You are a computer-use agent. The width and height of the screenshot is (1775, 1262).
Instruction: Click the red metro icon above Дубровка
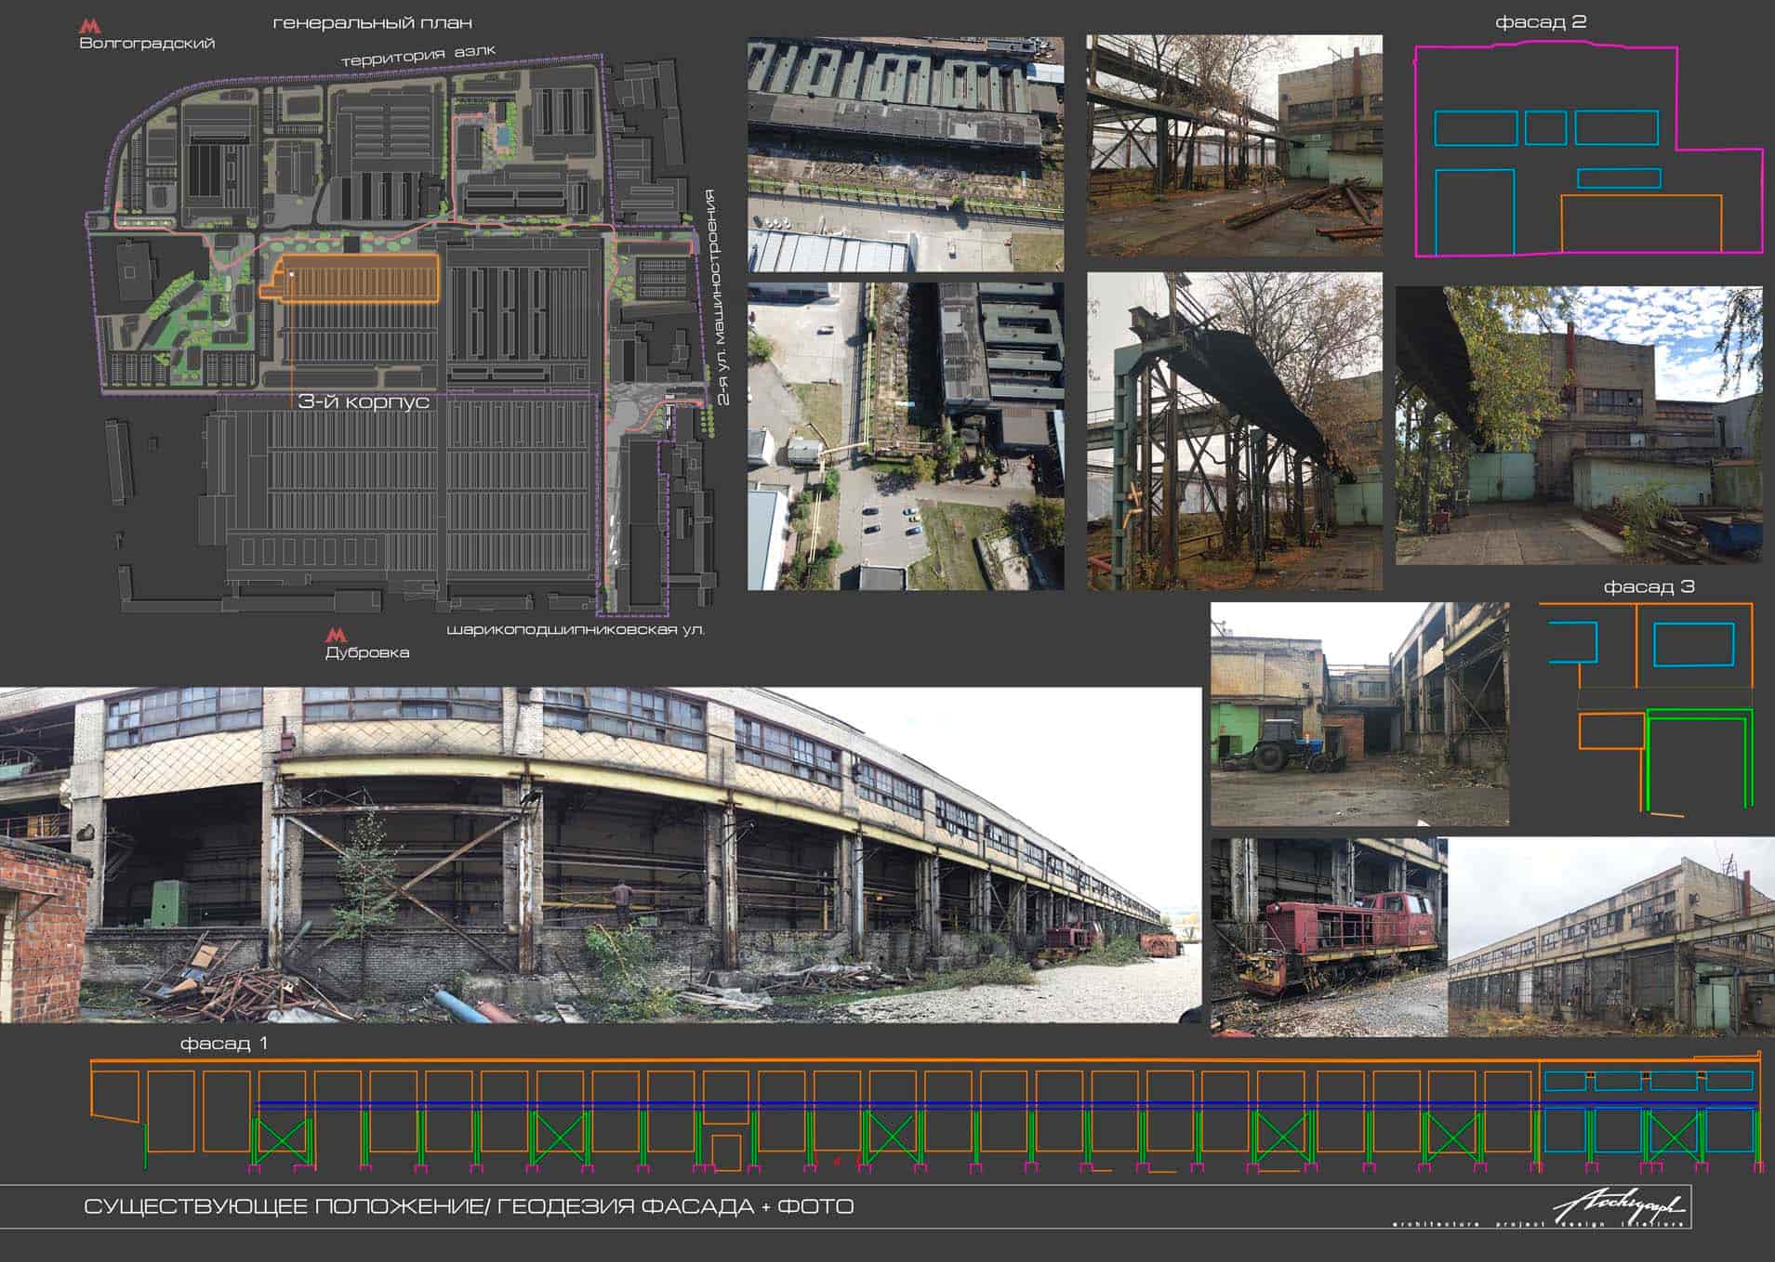point(336,636)
